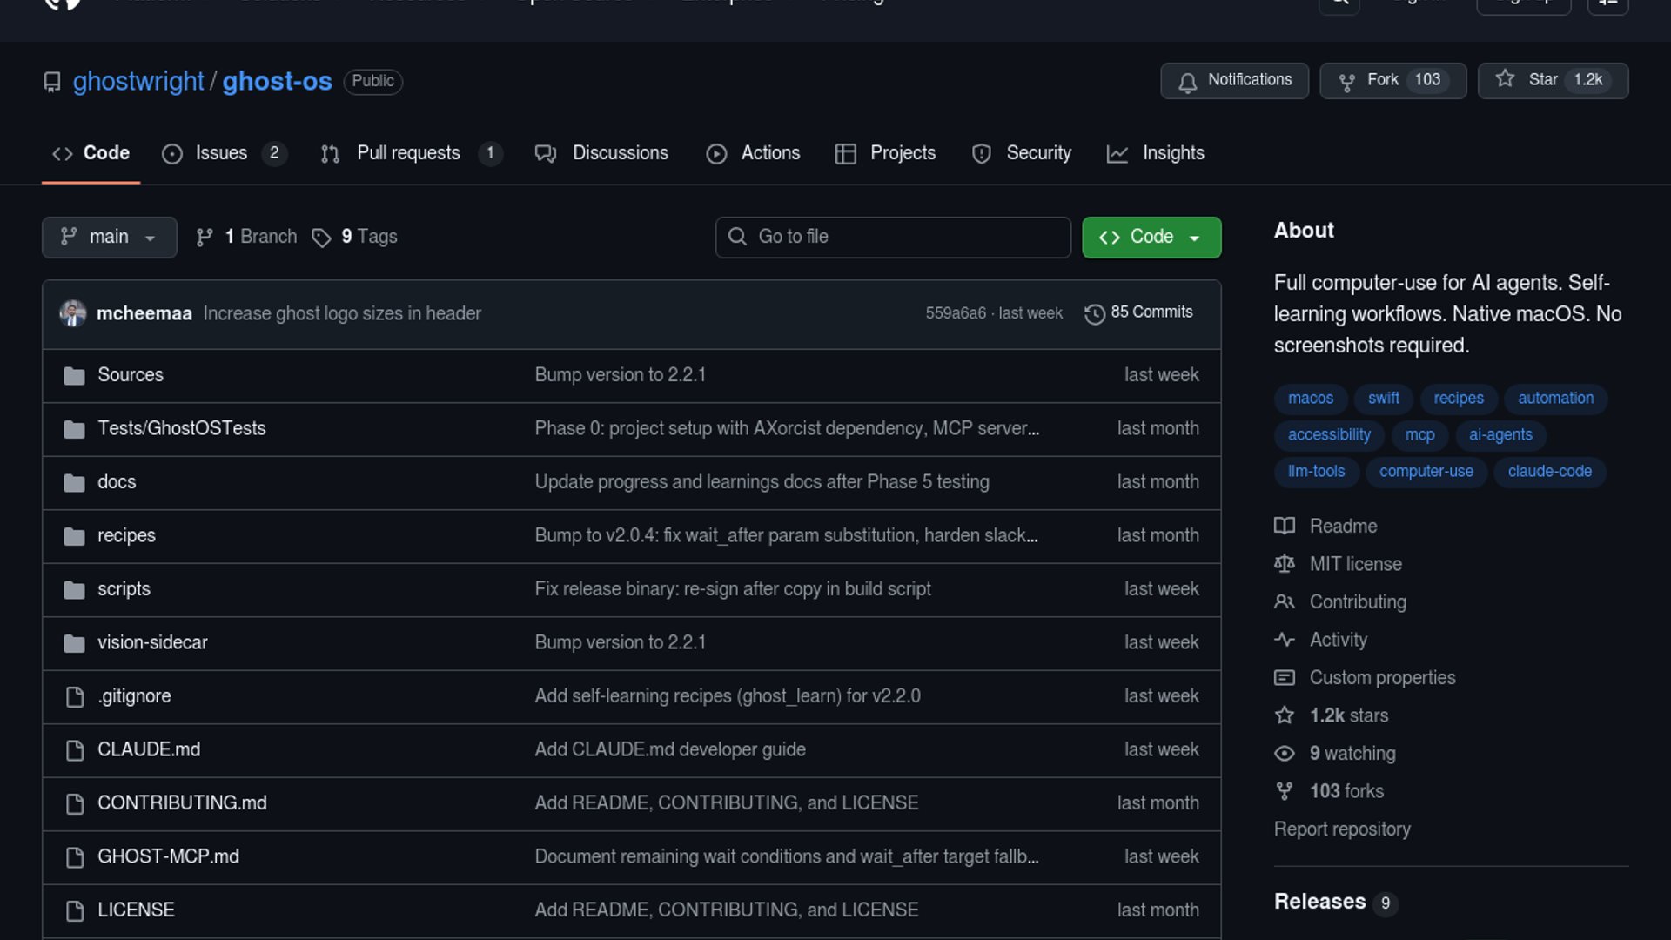Select the claude-code topic tag

pyautogui.click(x=1549, y=472)
